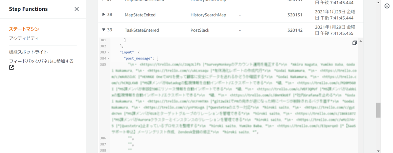
Task: Click line number 385 in the gutter
Action: tap(103, 64)
